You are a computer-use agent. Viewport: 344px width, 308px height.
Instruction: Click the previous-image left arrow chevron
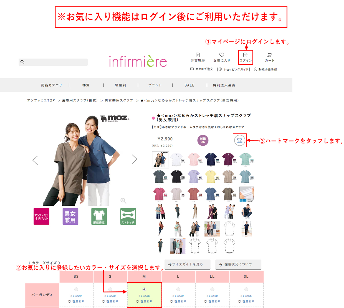tap(35, 160)
